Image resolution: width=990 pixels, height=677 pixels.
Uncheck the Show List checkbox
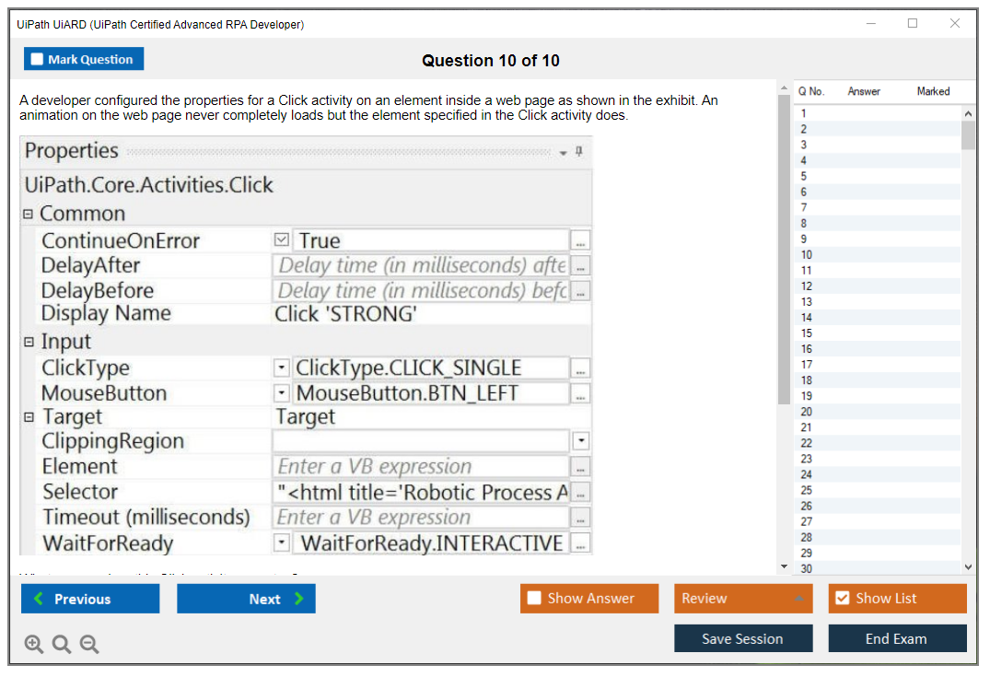pyautogui.click(x=842, y=599)
